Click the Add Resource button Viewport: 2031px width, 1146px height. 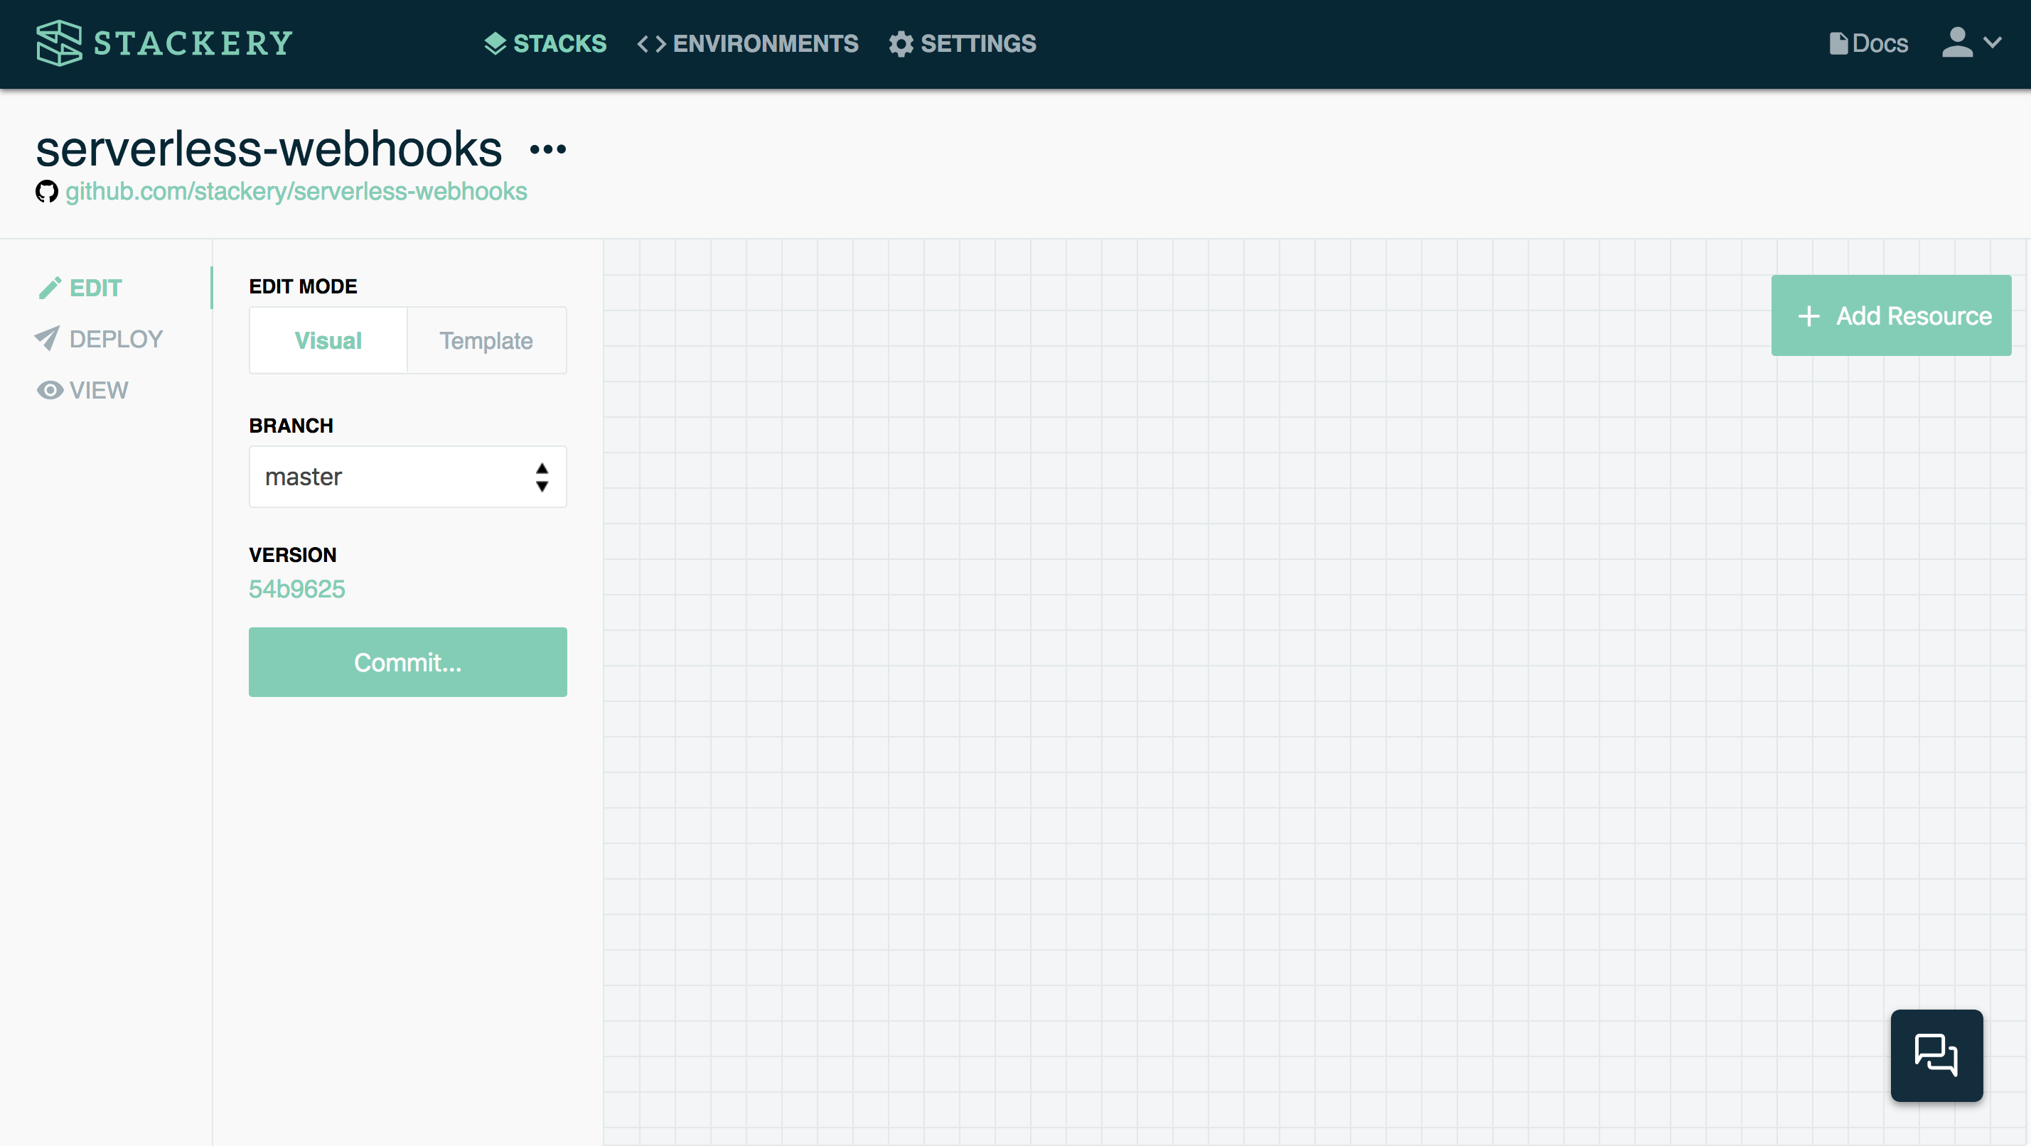point(1892,315)
